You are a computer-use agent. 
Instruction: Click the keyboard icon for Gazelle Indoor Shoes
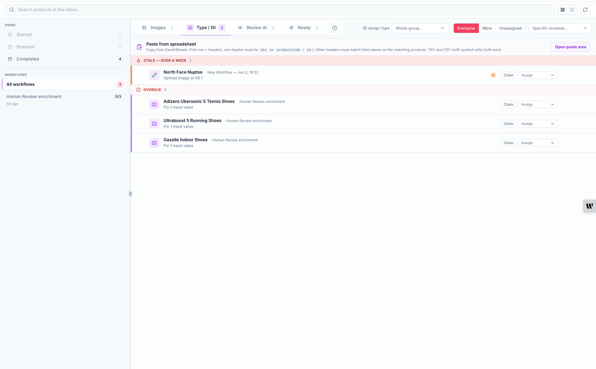pos(154,143)
